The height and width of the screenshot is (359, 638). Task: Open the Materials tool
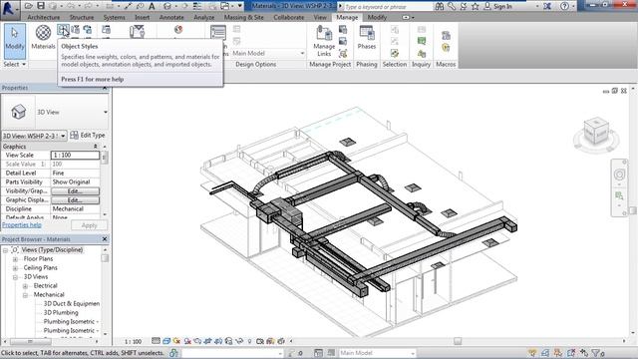[43, 38]
